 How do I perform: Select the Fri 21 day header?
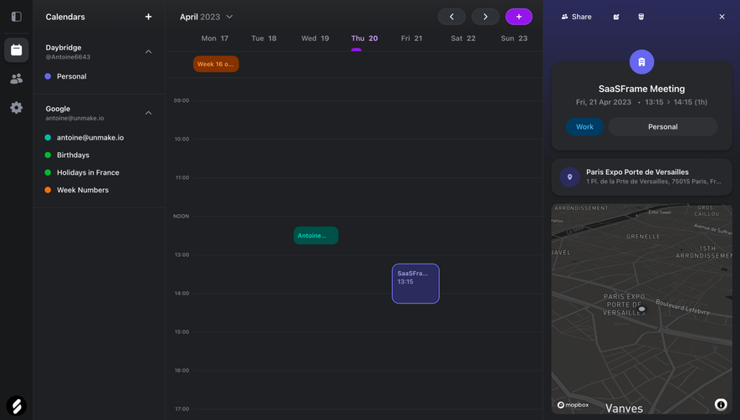pyautogui.click(x=411, y=38)
